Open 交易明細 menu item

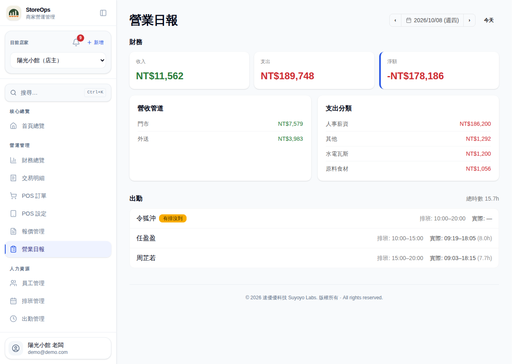coord(58,178)
